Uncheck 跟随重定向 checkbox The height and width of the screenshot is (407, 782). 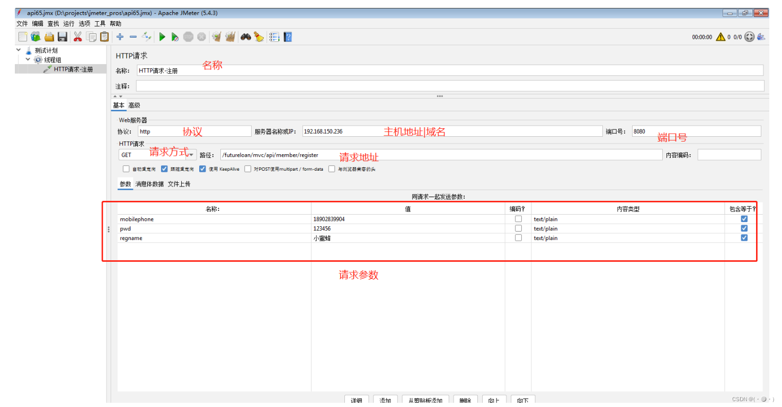(164, 169)
